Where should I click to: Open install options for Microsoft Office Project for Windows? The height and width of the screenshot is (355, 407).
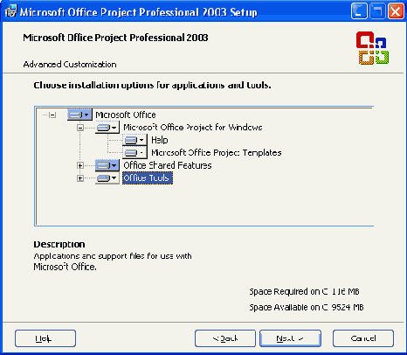(x=107, y=128)
